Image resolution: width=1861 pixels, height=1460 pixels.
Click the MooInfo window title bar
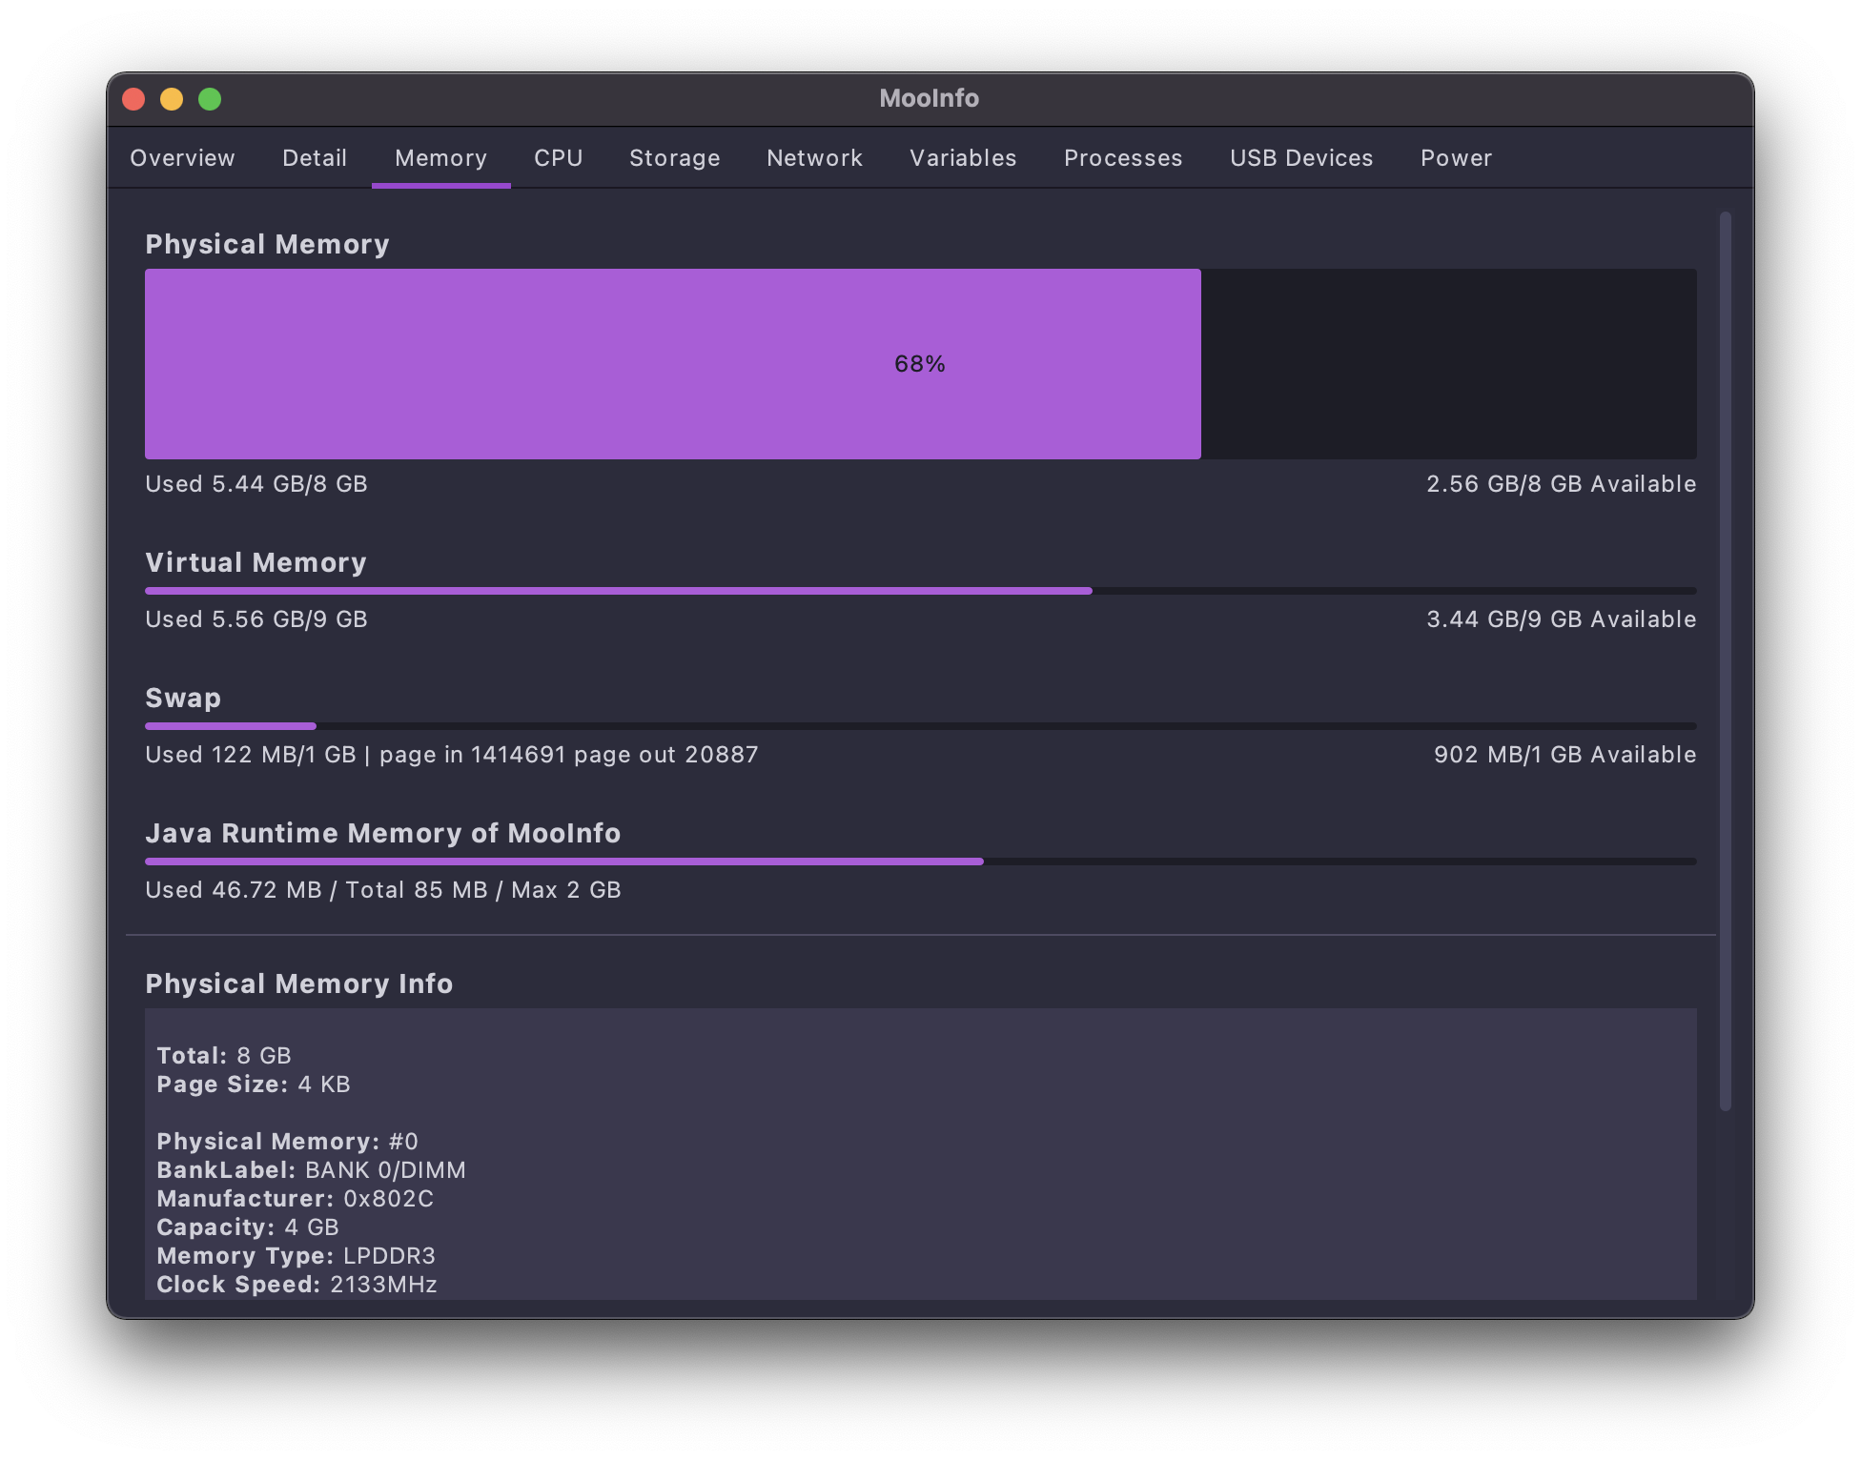click(928, 99)
